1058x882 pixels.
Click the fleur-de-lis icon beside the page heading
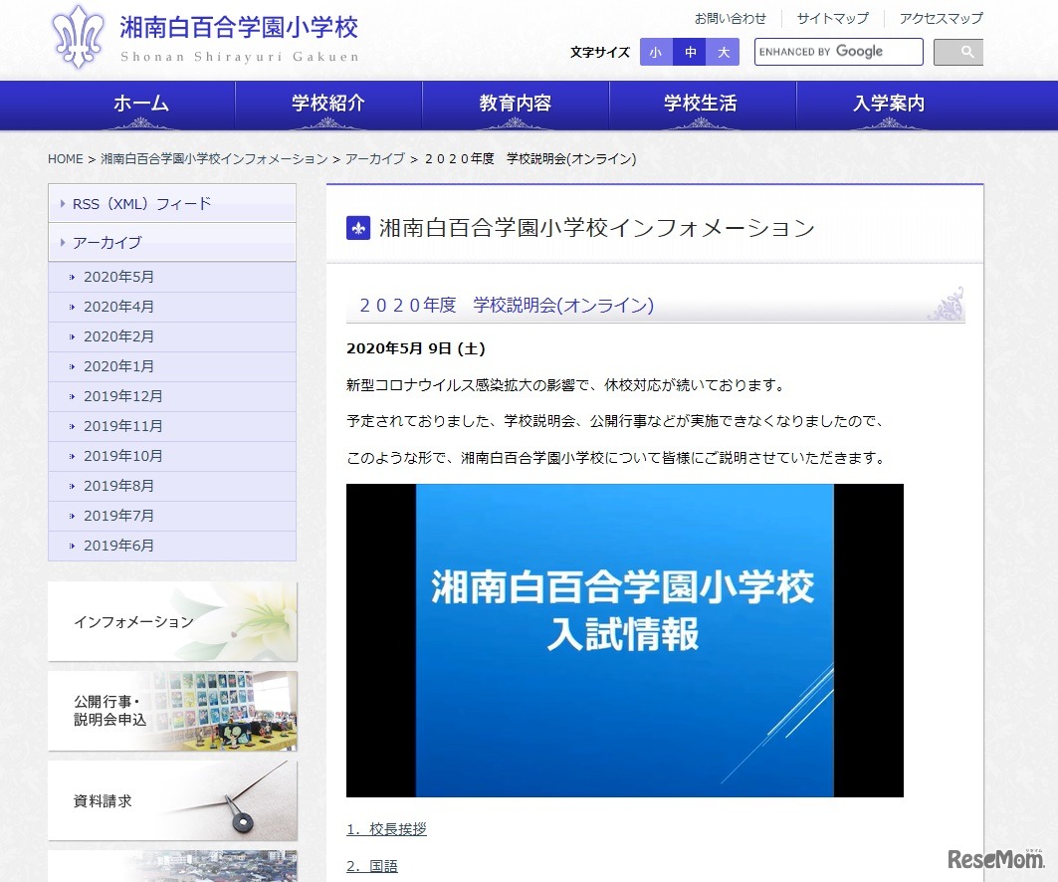click(358, 227)
